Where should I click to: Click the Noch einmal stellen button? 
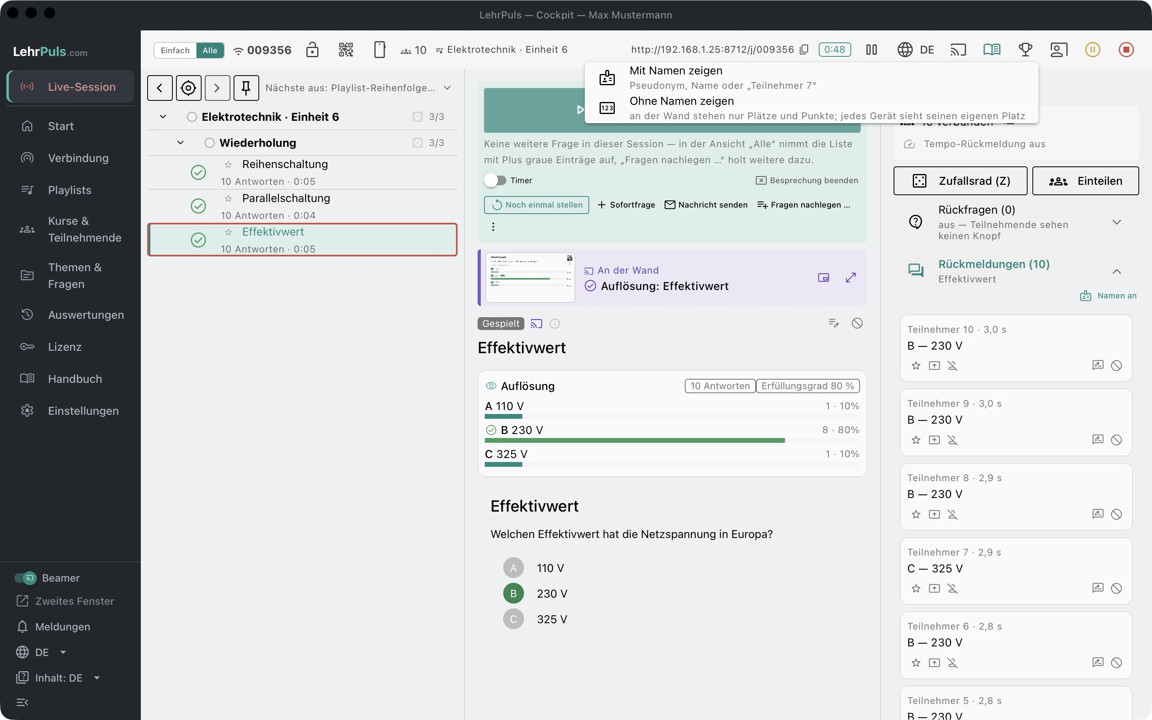pyautogui.click(x=536, y=205)
